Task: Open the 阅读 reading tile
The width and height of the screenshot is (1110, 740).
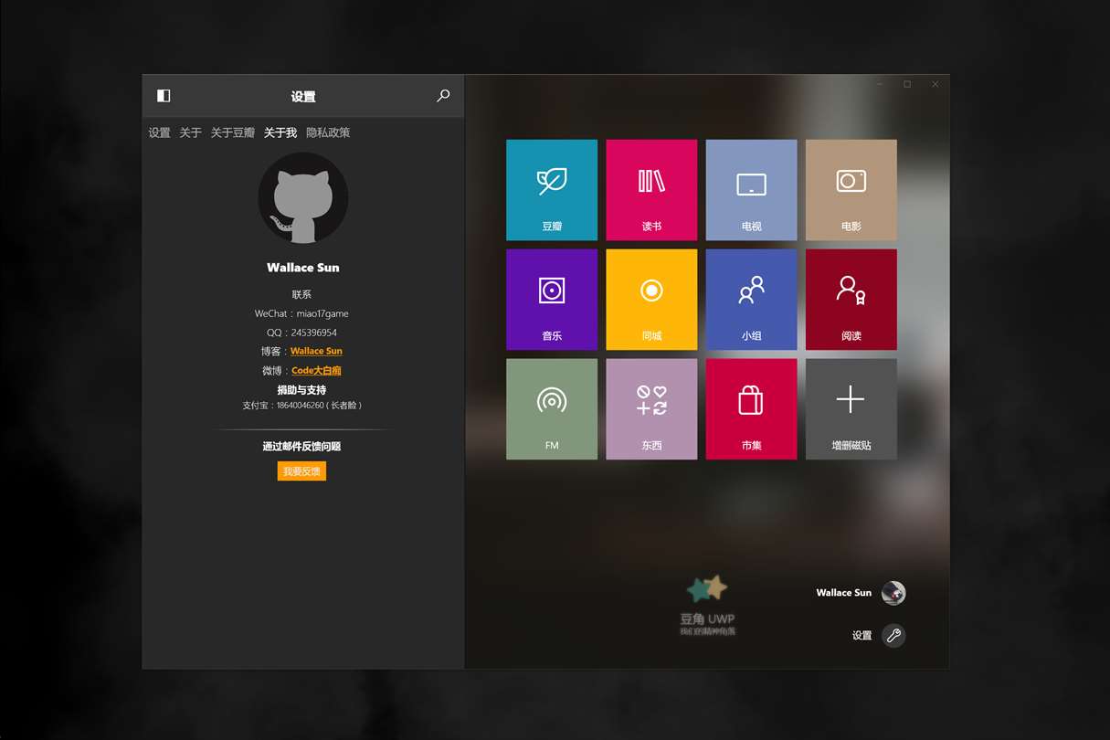Action: pyautogui.click(x=851, y=300)
